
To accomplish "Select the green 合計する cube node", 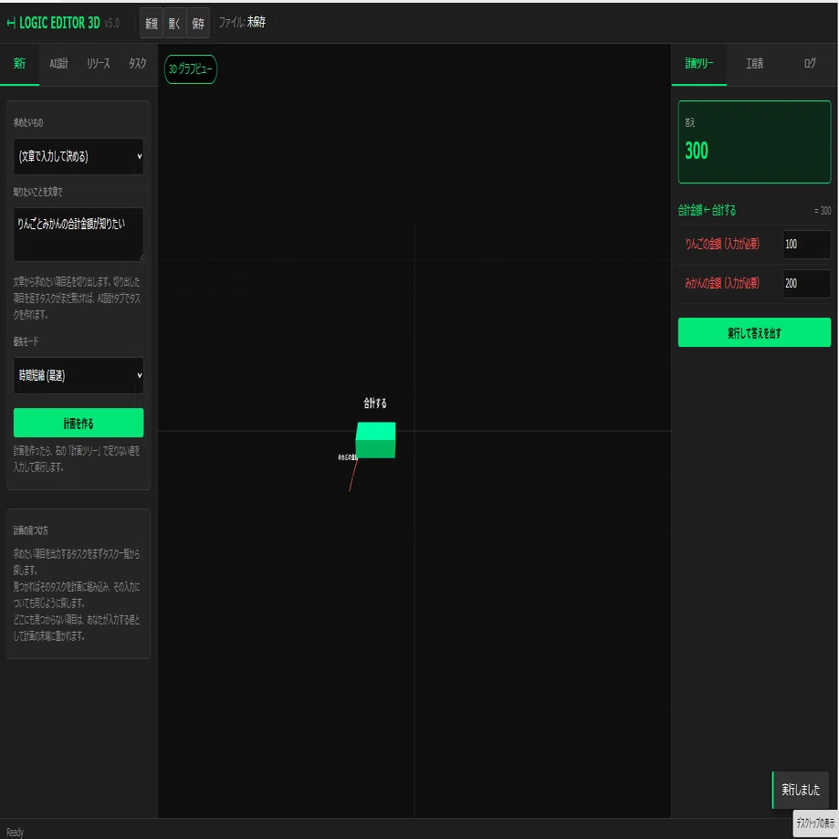I will (375, 440).
